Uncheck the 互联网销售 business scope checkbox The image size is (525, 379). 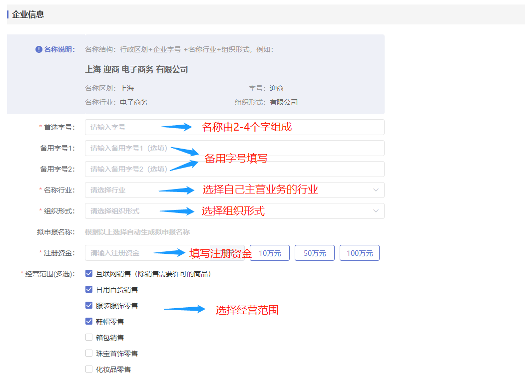click(x=89, y=273)
